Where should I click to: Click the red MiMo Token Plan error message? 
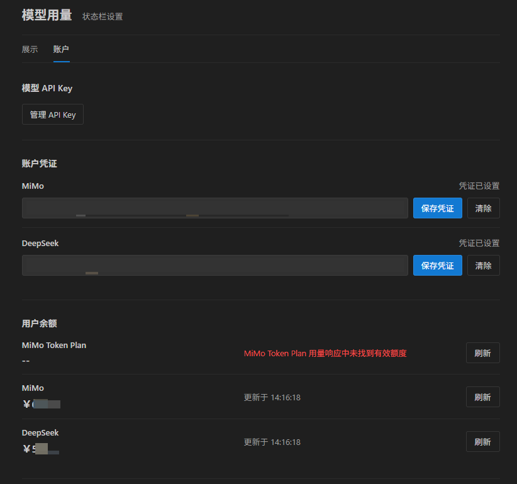coord(325,353)
